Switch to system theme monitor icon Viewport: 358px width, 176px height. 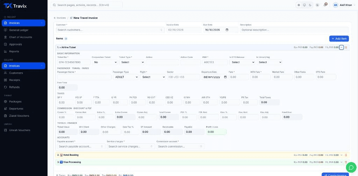[x=305, y=5]
